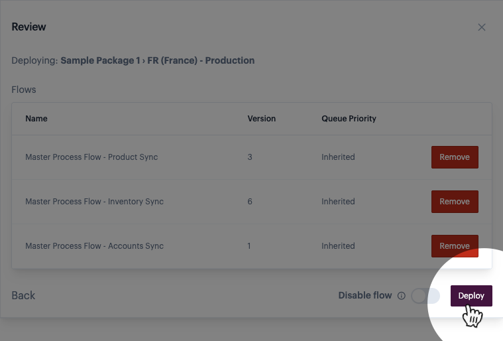The image size is (503, 341).
Task: Remove the Product Sync flow
Action: 455,157
